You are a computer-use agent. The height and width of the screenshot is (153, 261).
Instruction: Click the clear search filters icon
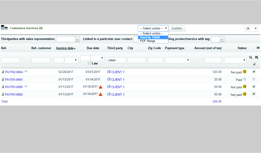(257, 57)
